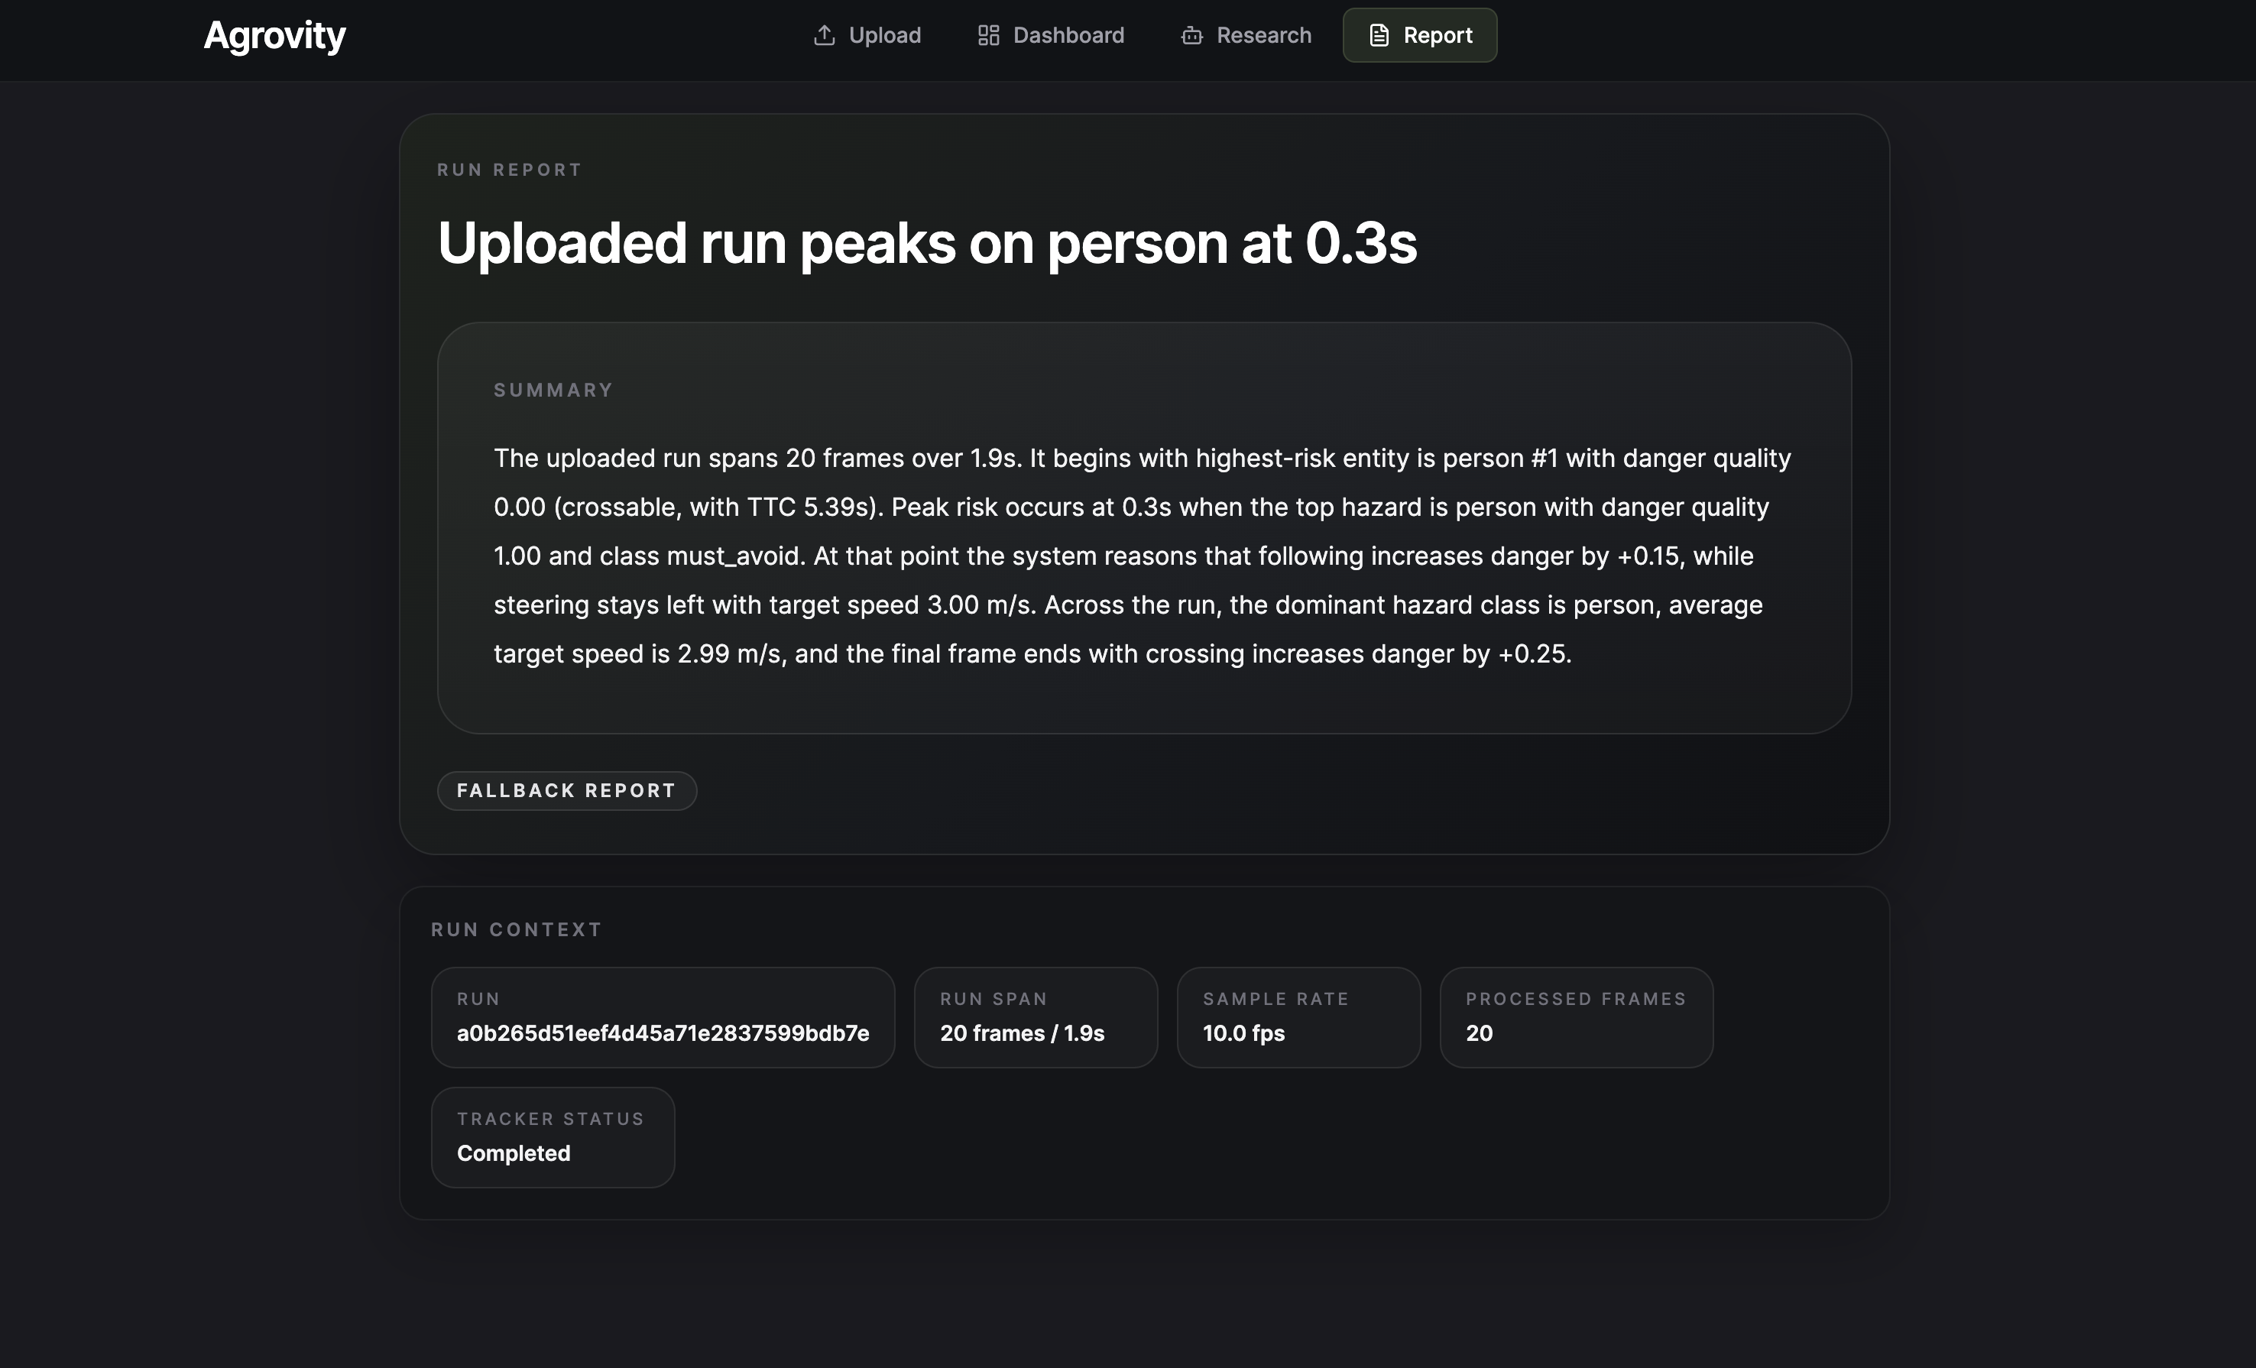This screenshot has width=2256, height=1368.
Task: Click the Summary section heading
Action: pyautogui.click(x=553, y=390)
